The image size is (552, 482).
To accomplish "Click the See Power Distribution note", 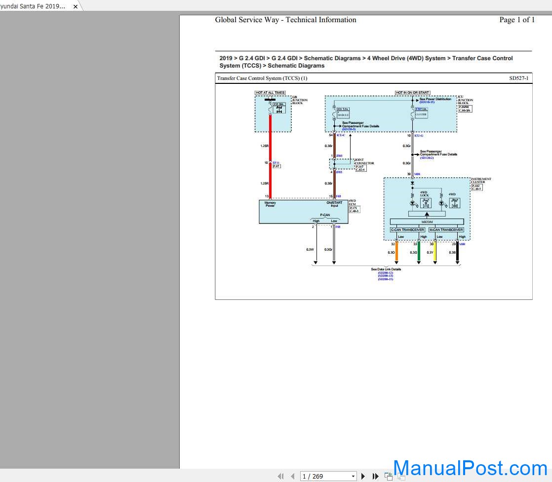I will coord(435,99).
